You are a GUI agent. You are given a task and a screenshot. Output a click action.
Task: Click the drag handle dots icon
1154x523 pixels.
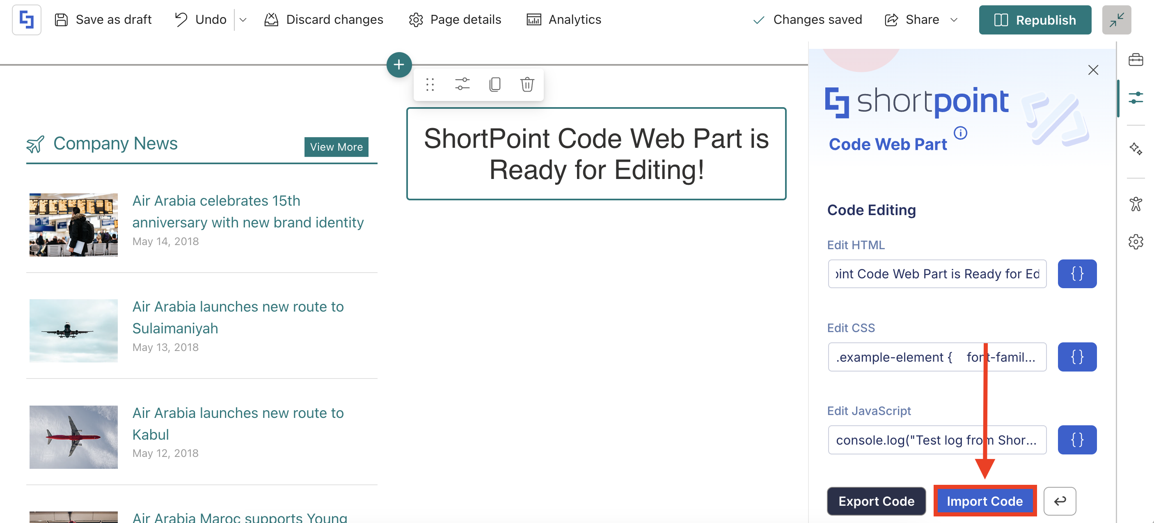430,84
